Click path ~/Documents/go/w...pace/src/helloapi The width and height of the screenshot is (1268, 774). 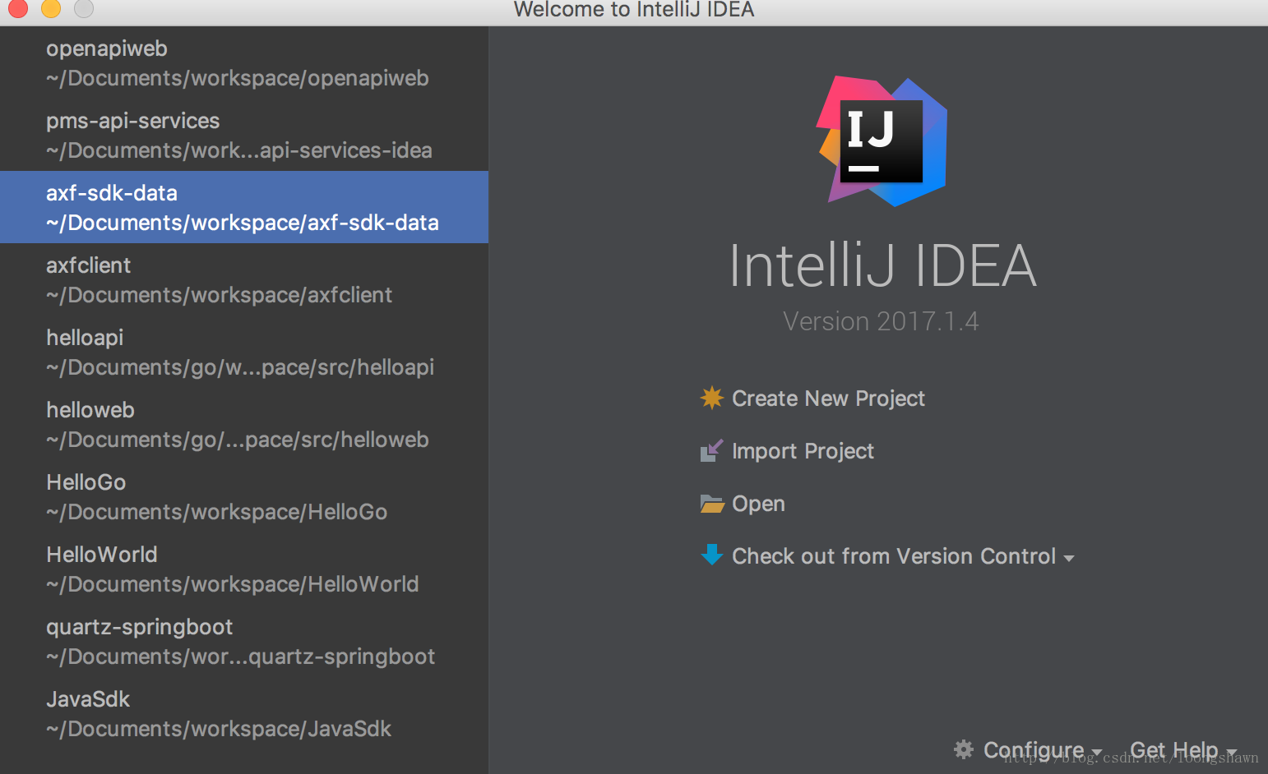[240, 367]
